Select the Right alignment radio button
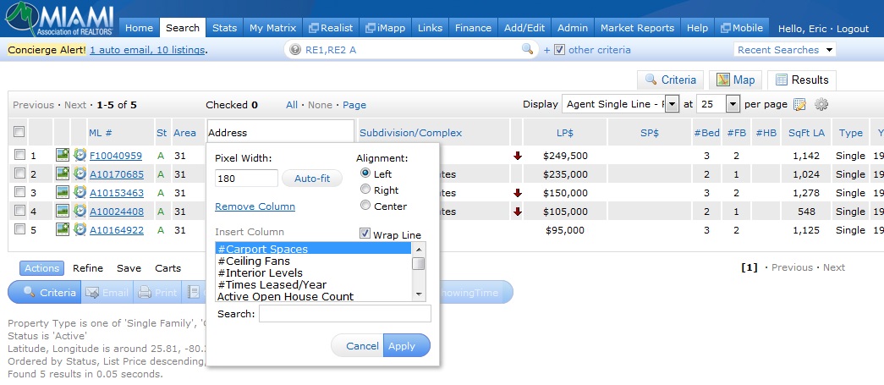This screenshot has height=385, width=884. pos(365,190)
